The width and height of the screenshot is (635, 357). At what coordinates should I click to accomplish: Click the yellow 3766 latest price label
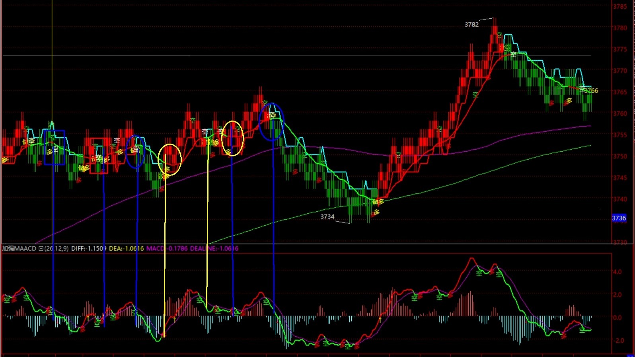[x=591, y=91]
